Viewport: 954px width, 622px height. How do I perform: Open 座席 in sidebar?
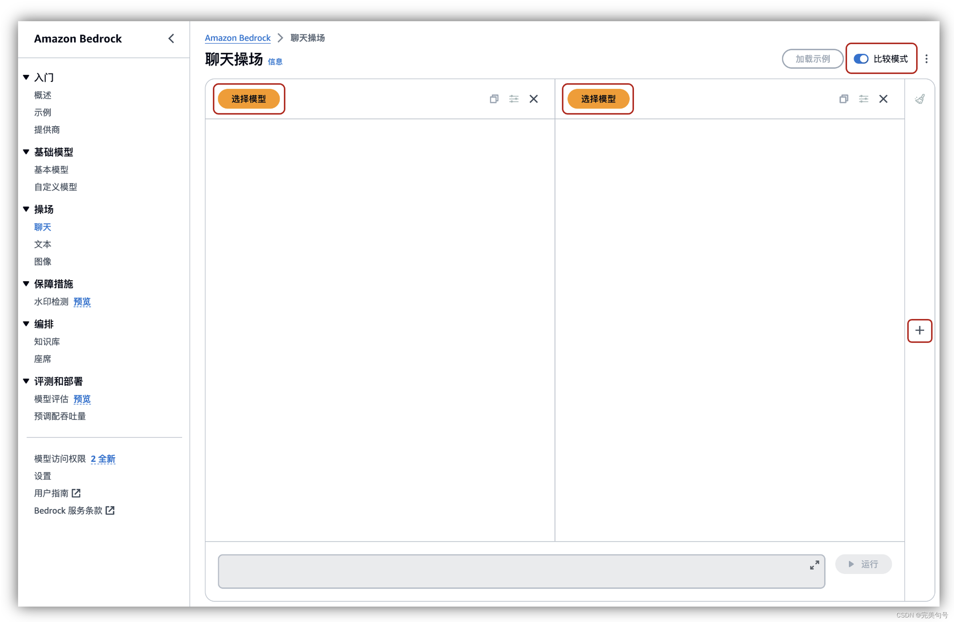pyautogui.click(x=42, y=359)
